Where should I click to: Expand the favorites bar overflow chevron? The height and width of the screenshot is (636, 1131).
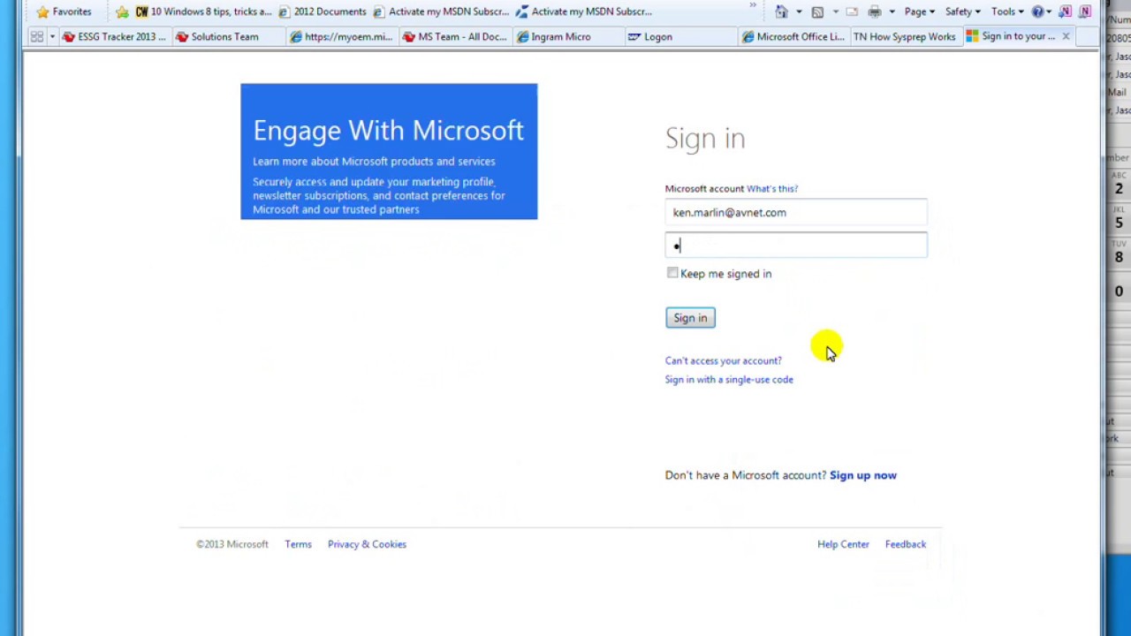(753, 5)
